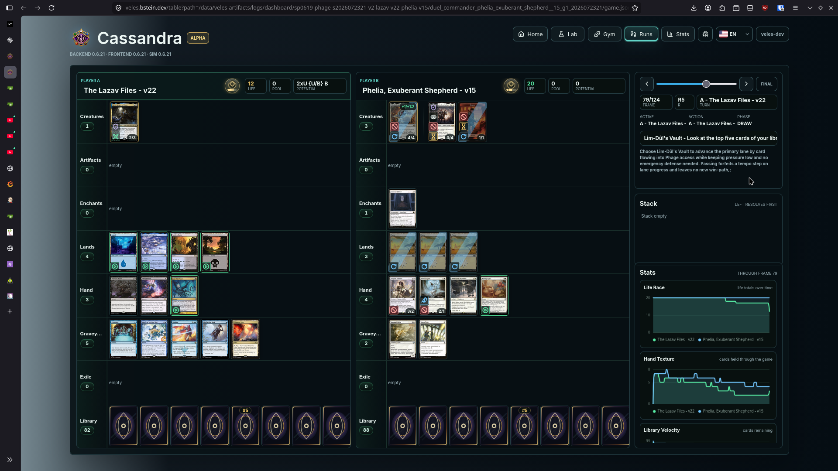
Task: Open the browser extensions puzzle icon
Action: (x=722, y=8)
